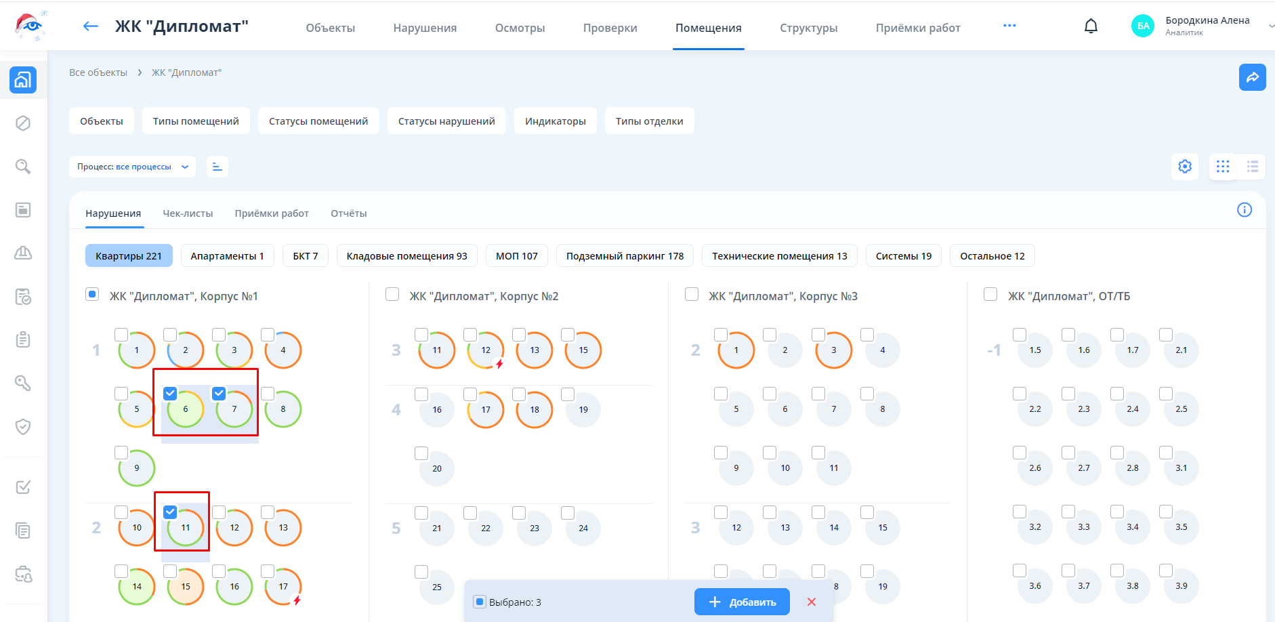Switch to list view layout

pos(1252,167)
